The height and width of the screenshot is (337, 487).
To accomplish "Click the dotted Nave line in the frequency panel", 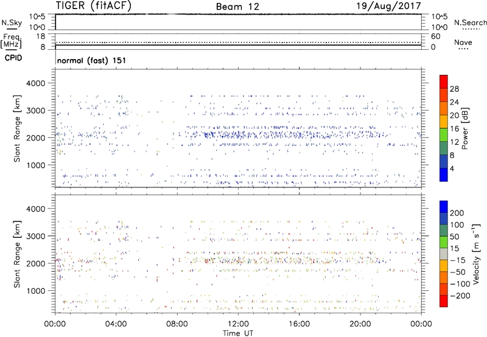I will (238, 42).
